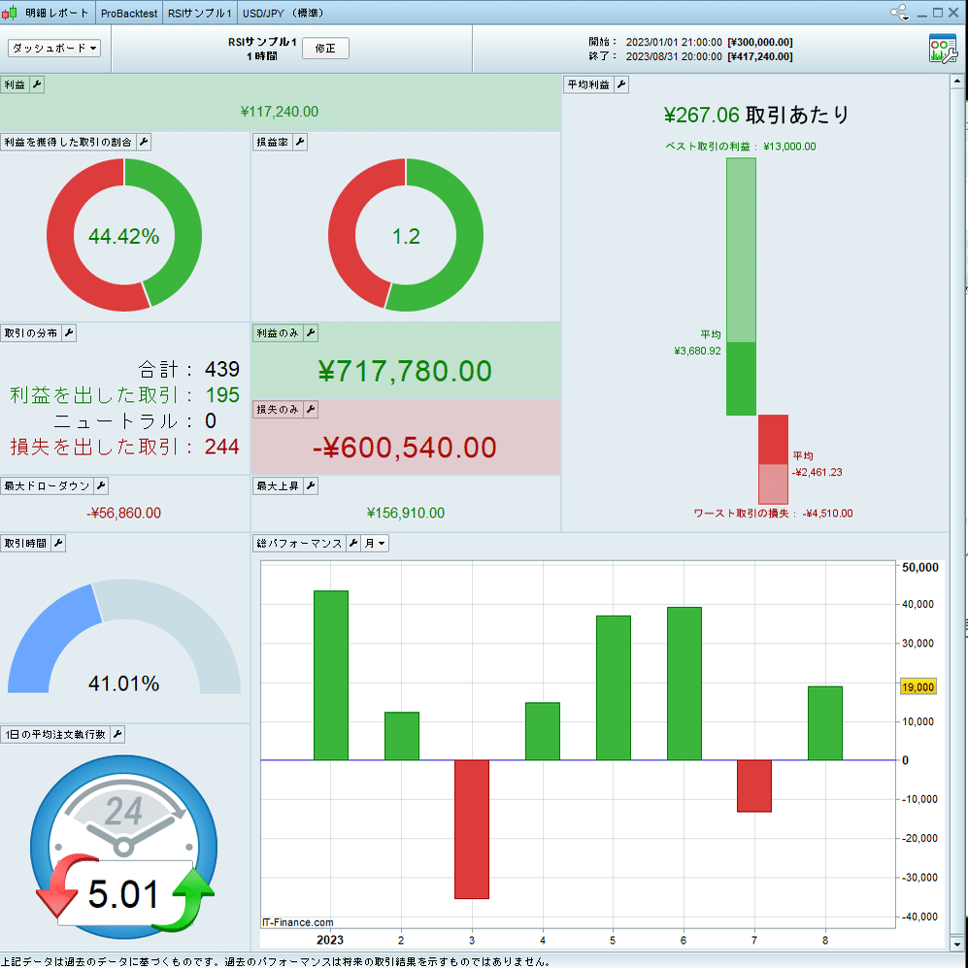The image size is (968, 968).
Task: Click the red average-loss bar in 平均利益
Action: coord(773,440)
